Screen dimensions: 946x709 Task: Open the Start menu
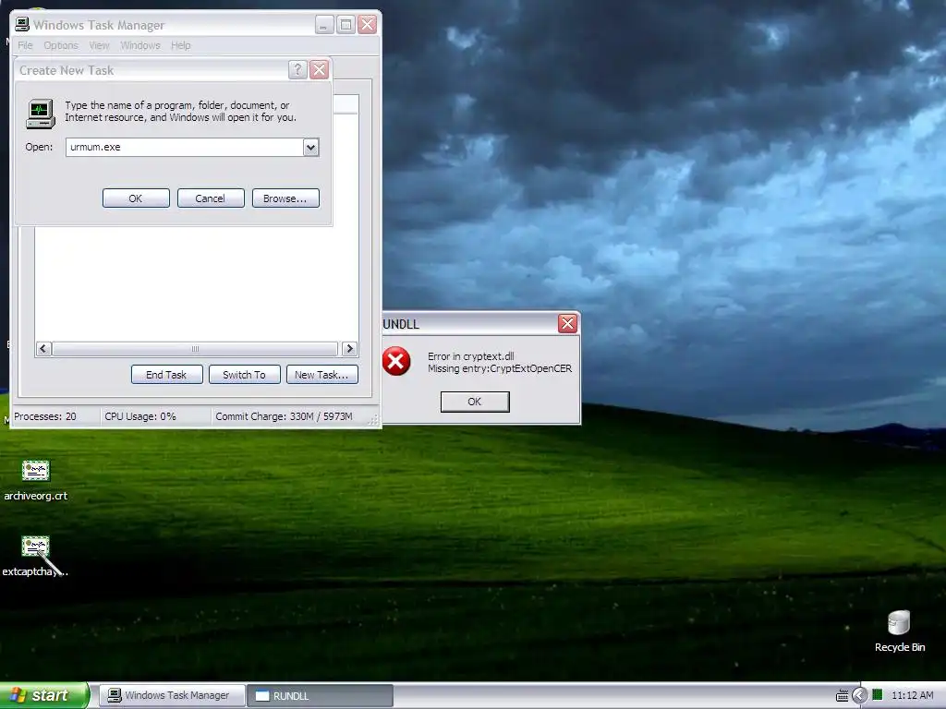(x=44, y=695)
